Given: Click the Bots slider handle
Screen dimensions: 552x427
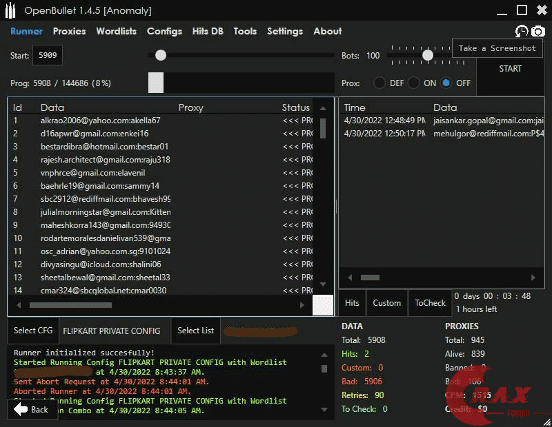Looking at the screenshot, I should click(427, 55).
